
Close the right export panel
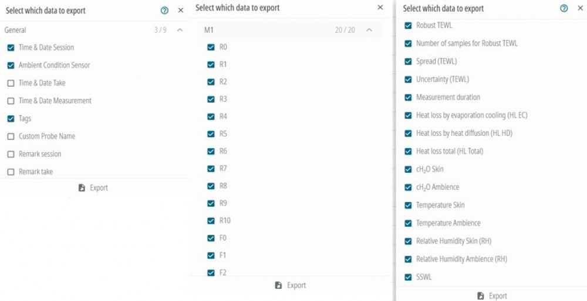(579, 8)
